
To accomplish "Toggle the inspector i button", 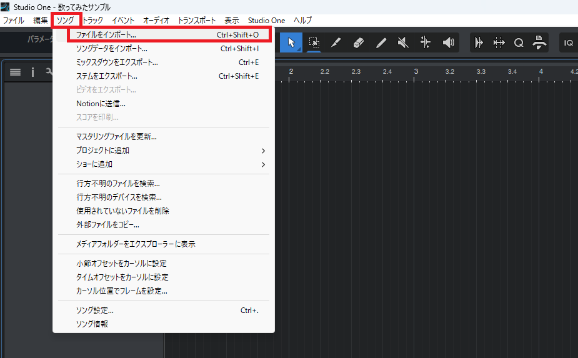I will pyautogui.click(x=32, y=72).
